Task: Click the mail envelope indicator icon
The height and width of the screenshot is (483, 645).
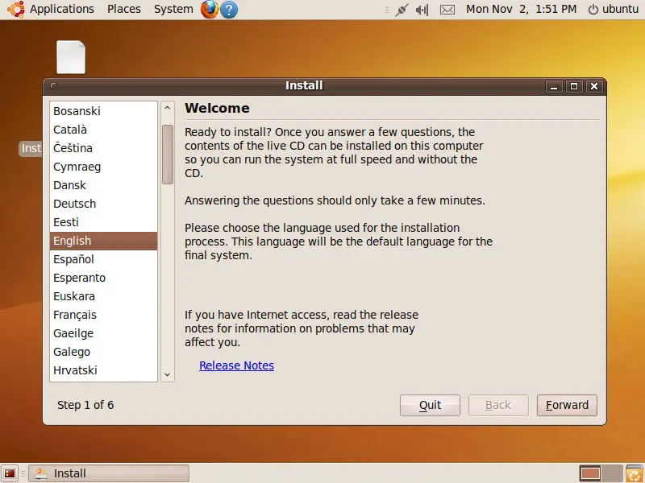Action: tap(447, 10)
